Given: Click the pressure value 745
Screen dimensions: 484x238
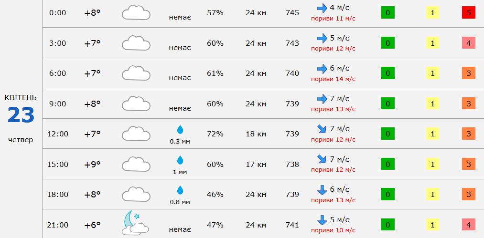Looking at the screenshot, I should 292,13.
